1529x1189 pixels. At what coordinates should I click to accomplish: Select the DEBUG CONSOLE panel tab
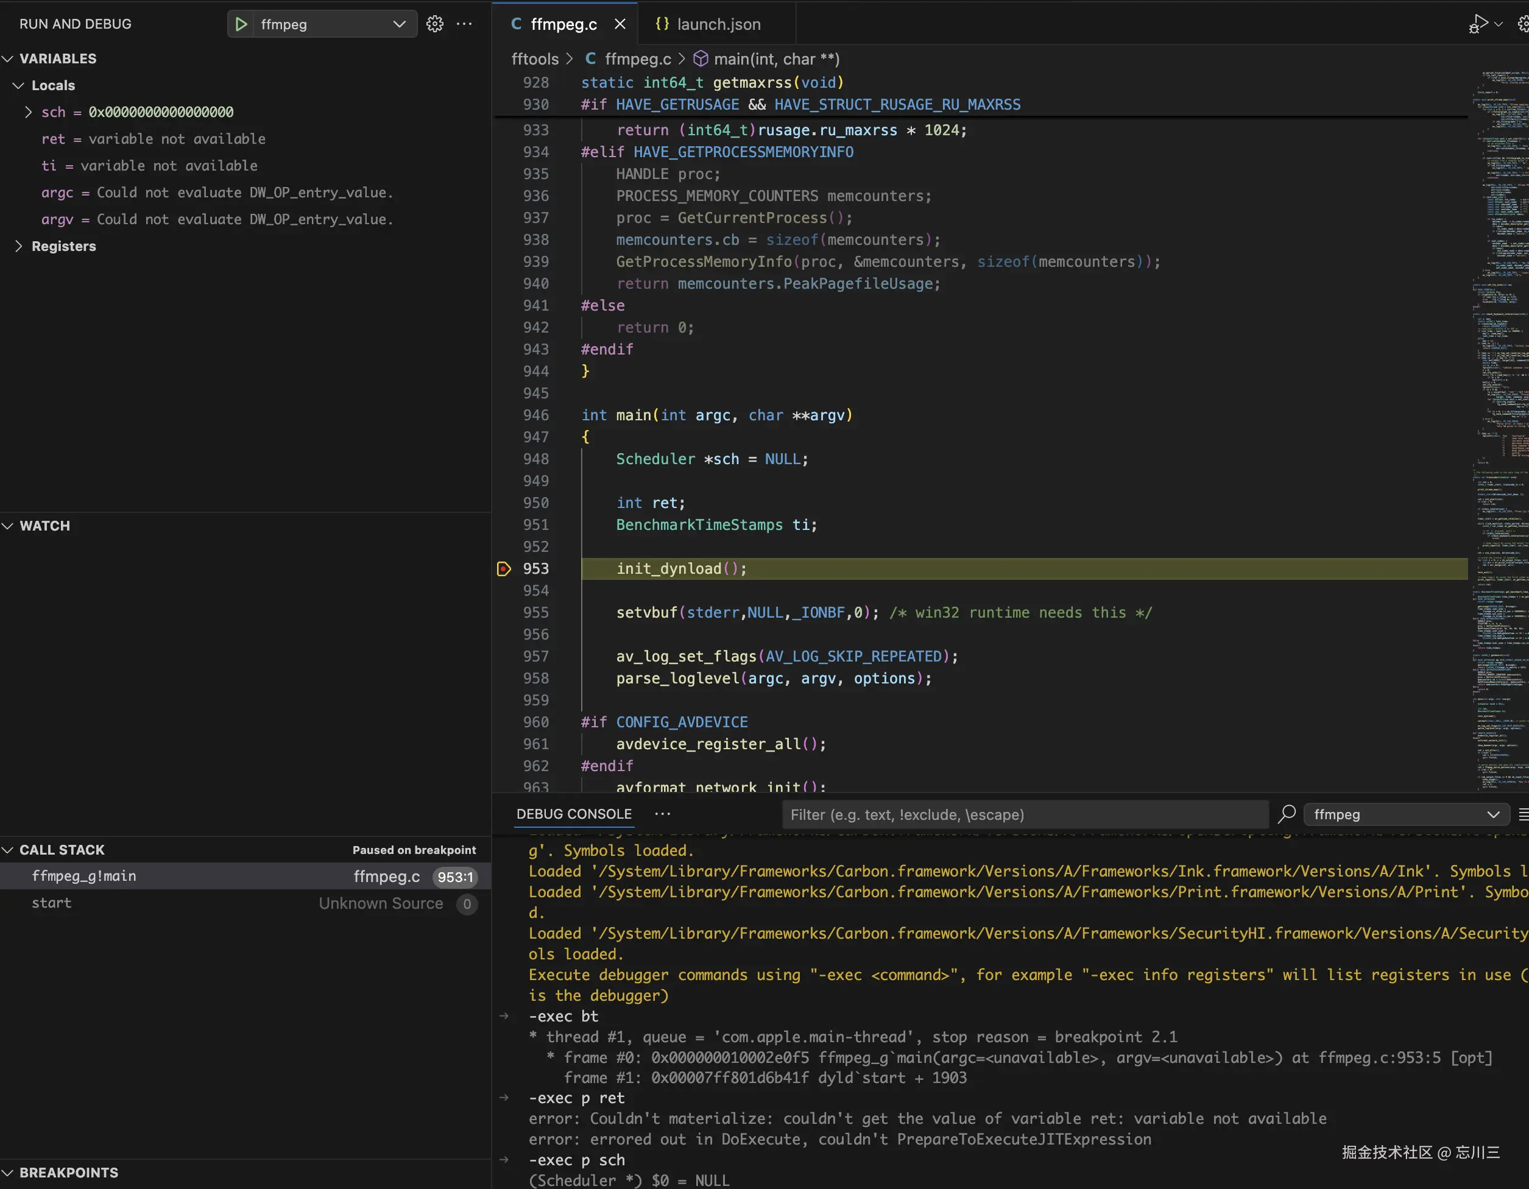[x=573, y=814]
